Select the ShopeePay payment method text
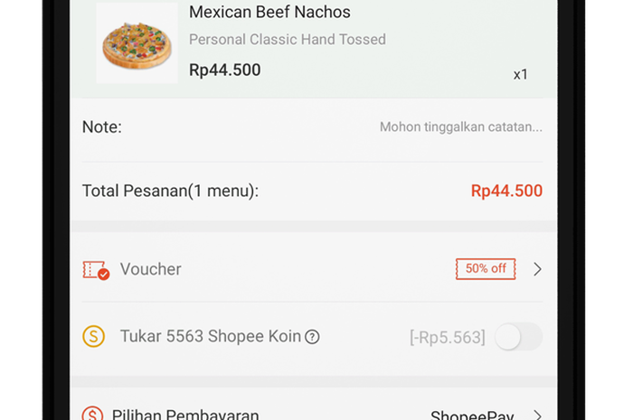The width and height of the screenshot is (633, 420). [x=472, y=415]
